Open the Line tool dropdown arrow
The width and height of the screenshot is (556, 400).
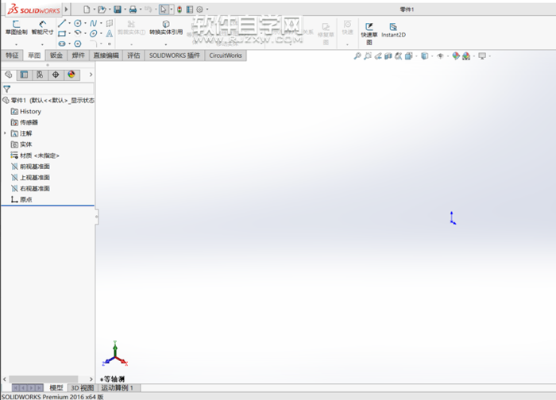70,23
